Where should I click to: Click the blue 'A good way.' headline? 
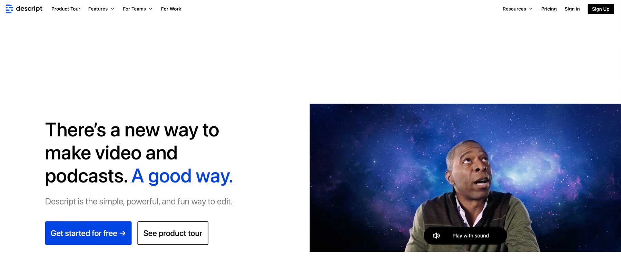[182, 176]
